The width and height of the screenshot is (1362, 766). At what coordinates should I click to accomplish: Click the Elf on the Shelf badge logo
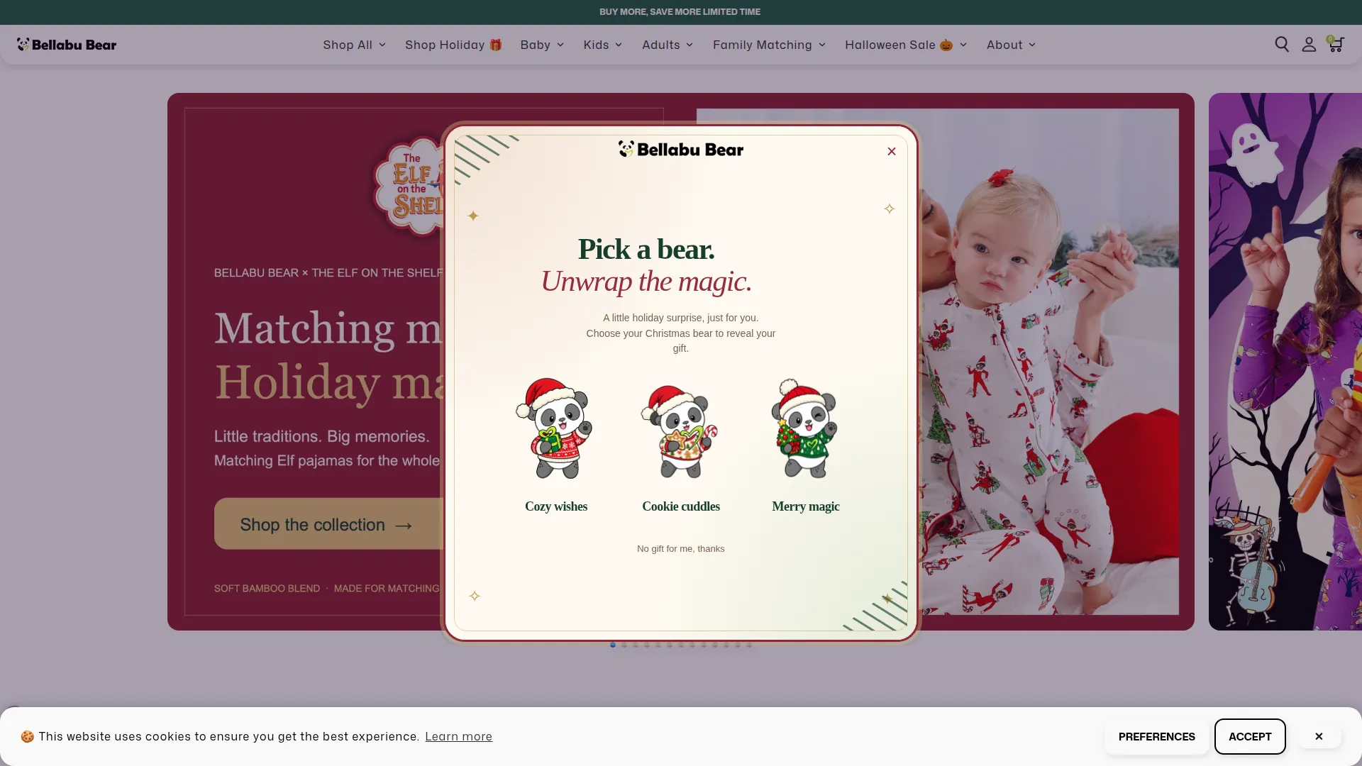coord(410,186)
